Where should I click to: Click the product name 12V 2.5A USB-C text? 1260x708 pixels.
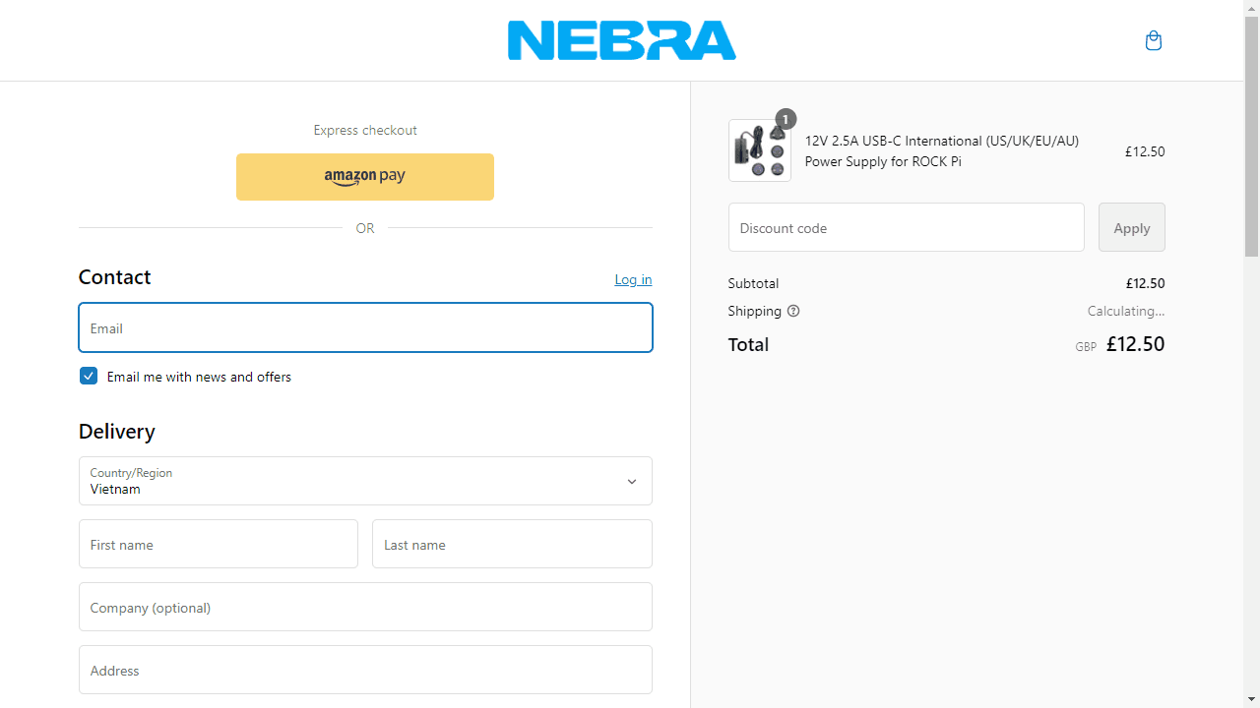942,151
